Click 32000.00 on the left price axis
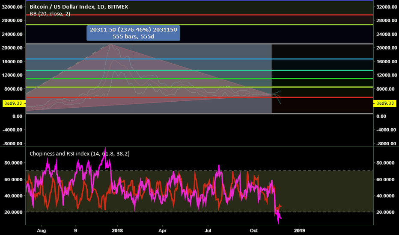The image size is (399, 235). 12,7
